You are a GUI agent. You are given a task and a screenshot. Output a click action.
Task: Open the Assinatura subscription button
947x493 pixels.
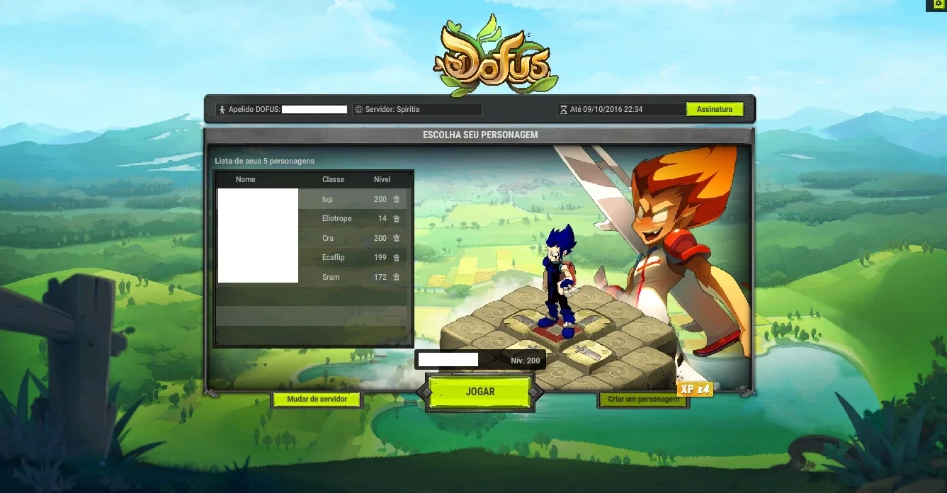pyautogui.click(x=715, y=110)
